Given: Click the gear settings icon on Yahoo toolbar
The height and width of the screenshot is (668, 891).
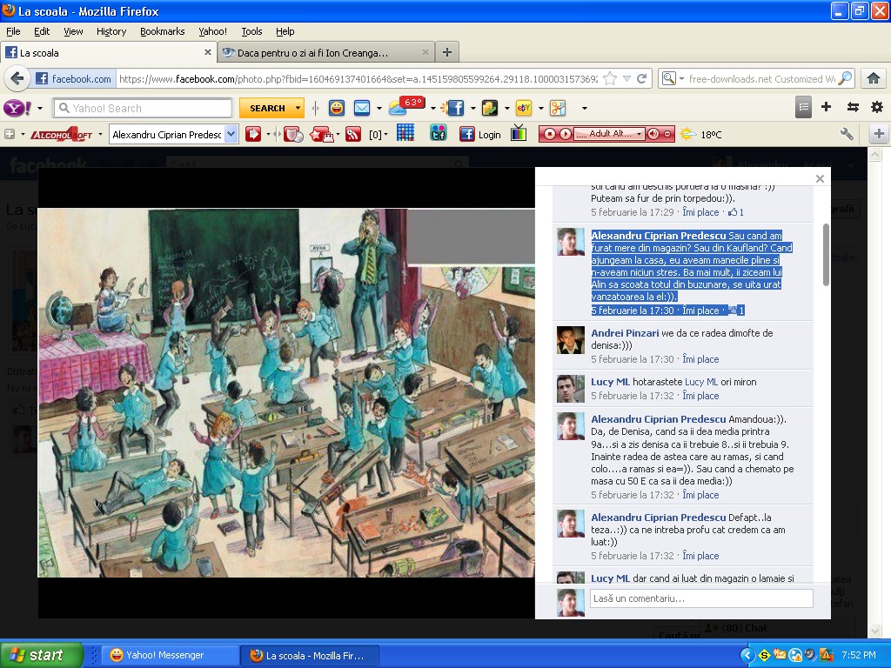Looking at the screenshot, I should point(877,107).
